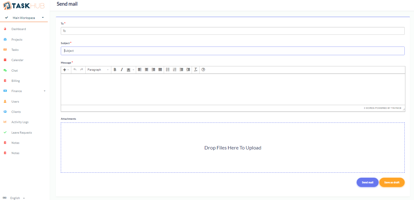Align text center using the toolbar icon
Screen dimensions: 414x200
coord(146,69)
